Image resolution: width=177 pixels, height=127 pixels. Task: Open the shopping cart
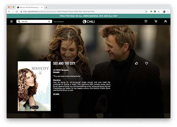click(x=156, y=21)
